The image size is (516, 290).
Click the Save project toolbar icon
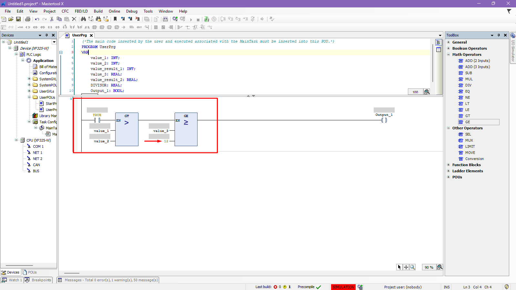click(x=18, y=19)
